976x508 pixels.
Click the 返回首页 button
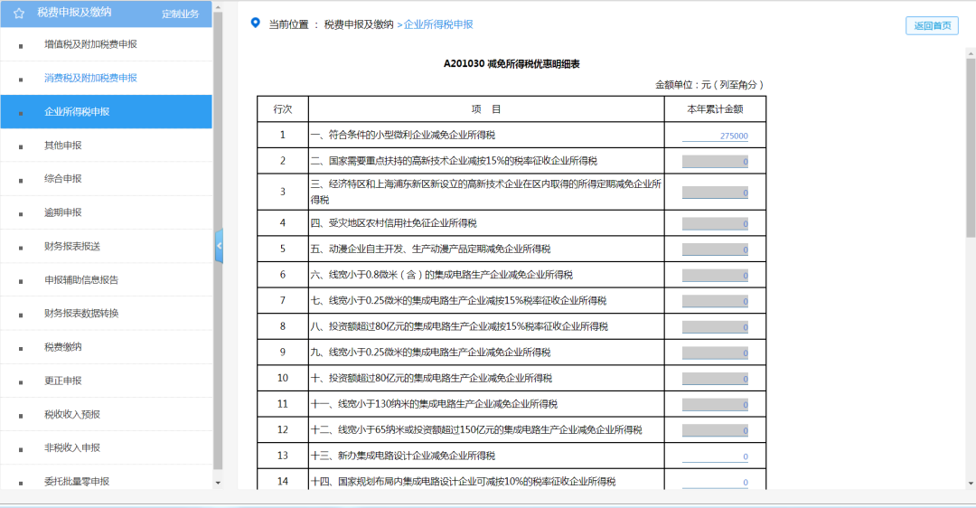932,25
